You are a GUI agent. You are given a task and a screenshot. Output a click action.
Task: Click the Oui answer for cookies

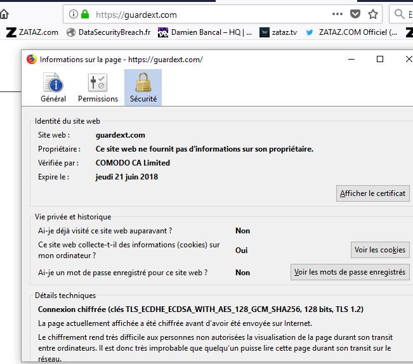tap(241, 250)
